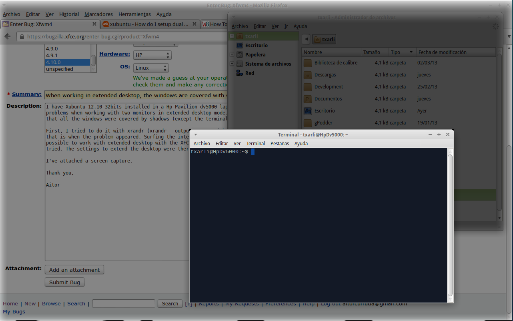The width and height of the screenshot is (513, 321).
Task: Expand the Papelera tree node
Action: (232, 54)
